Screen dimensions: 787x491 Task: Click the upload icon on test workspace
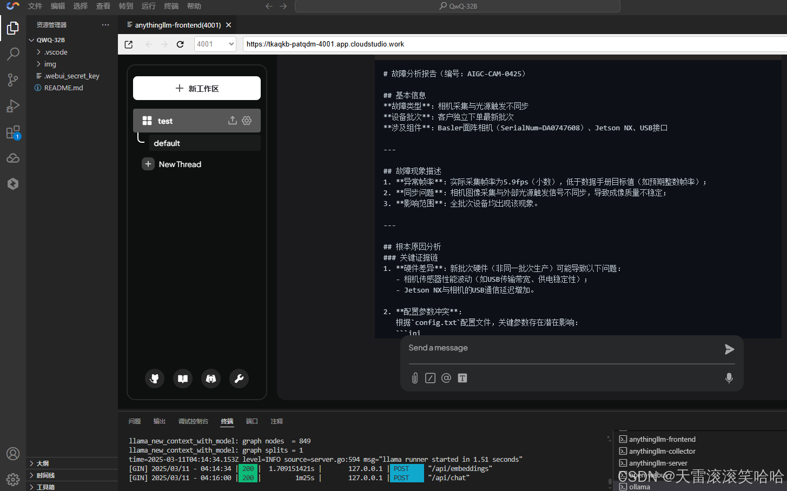[x=233, y=121]
